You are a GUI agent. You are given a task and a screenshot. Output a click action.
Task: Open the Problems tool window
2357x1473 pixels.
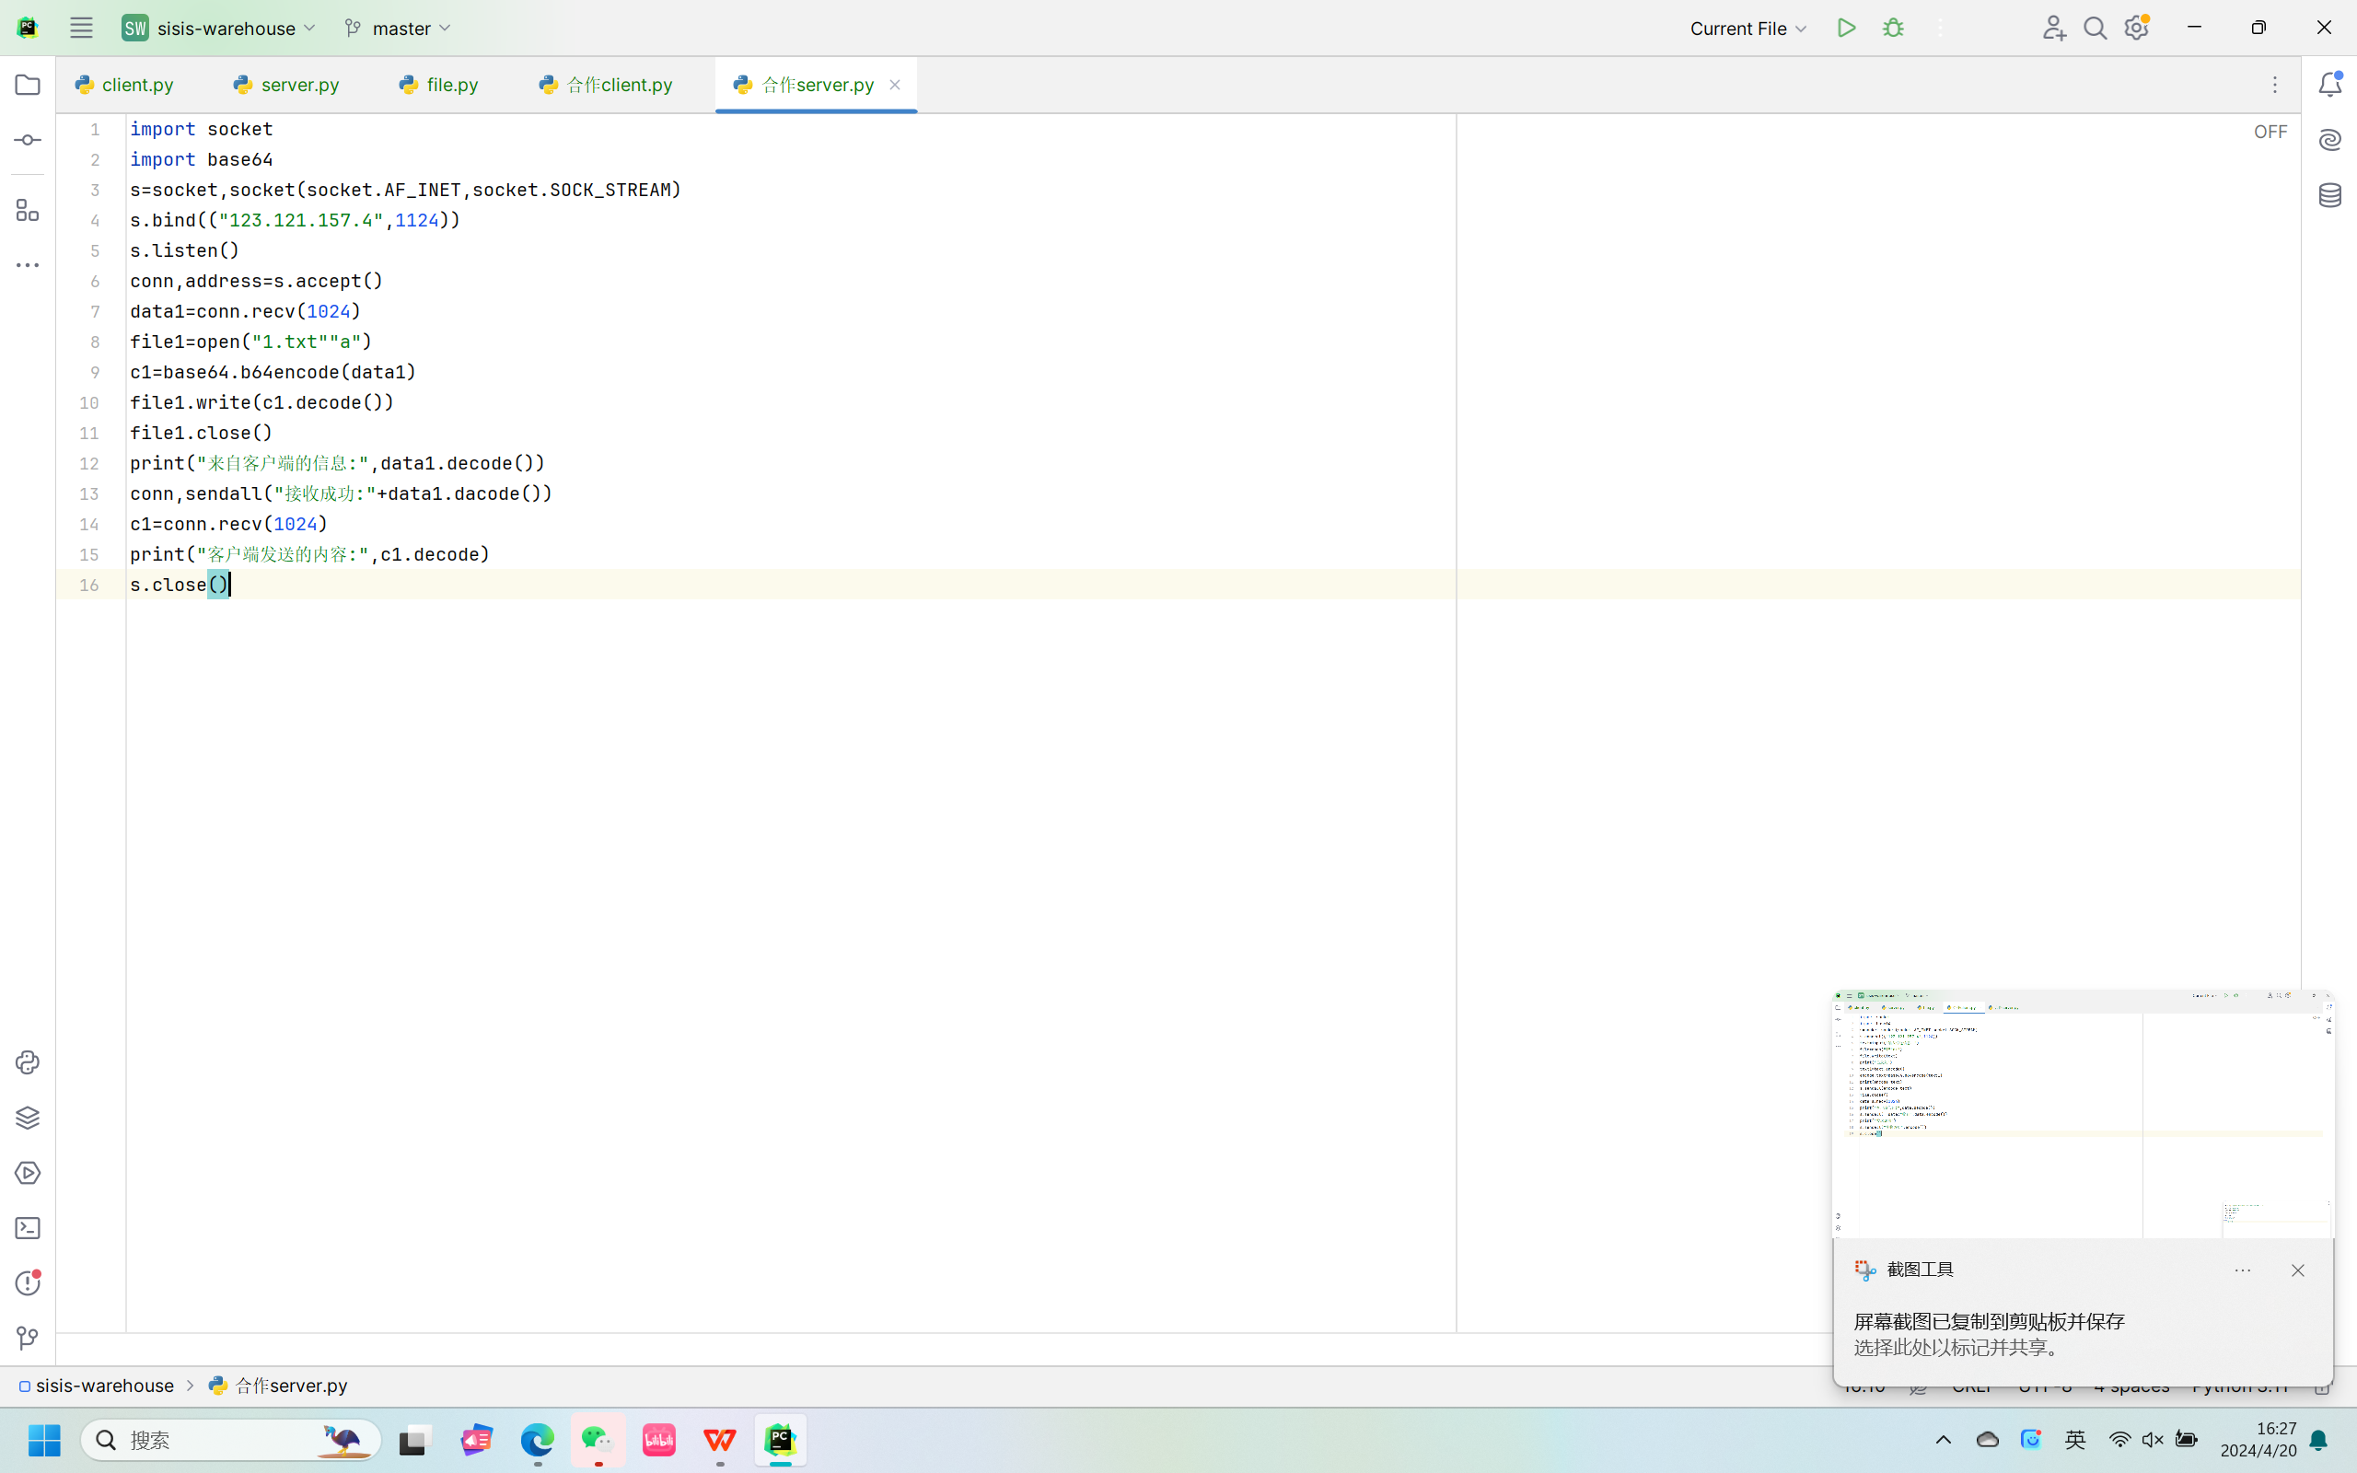click(x=28, y=1283)
